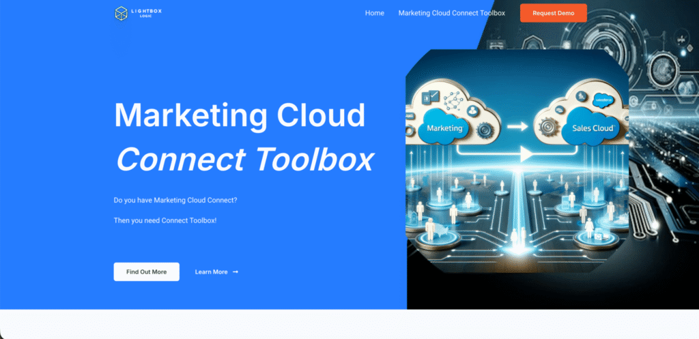
Task: Click the italic Connect Toolbox heading
Action: [245, 160]
